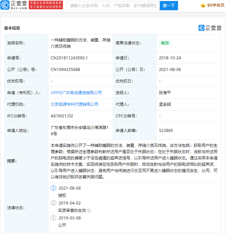Select postal code 523860
The image size is (226, 235).
point(166,131)
